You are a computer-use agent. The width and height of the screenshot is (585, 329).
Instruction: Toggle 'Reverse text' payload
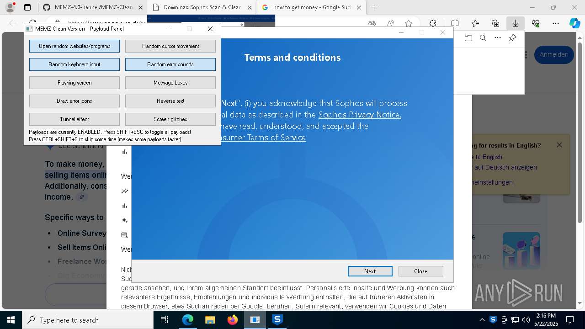(170, 101)
